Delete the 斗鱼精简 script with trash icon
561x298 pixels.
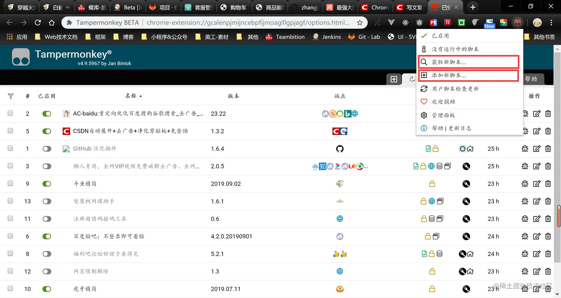(548, 184)
